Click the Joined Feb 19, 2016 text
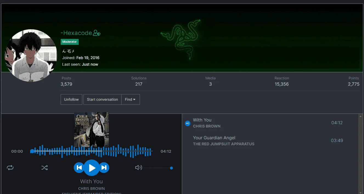 (81, 58)
